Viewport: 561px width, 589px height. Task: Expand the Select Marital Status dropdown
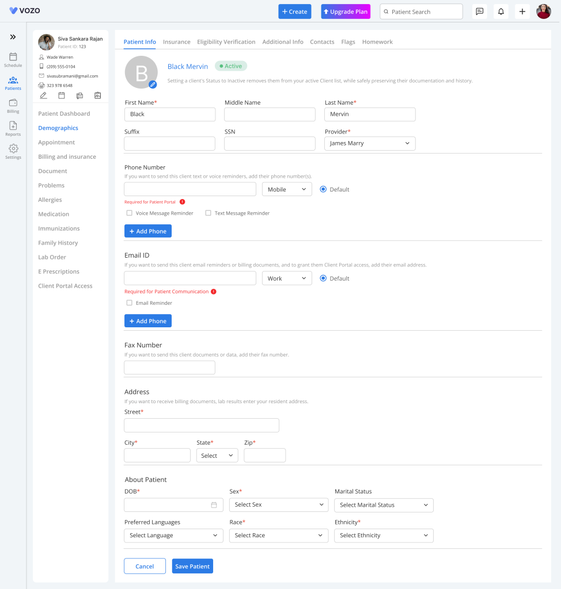click(x=384, y=505)
